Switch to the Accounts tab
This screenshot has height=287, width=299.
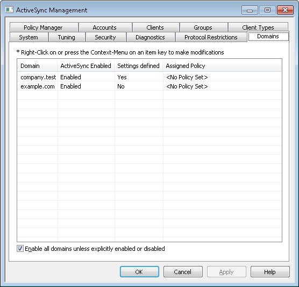click(x=105, y=28)
